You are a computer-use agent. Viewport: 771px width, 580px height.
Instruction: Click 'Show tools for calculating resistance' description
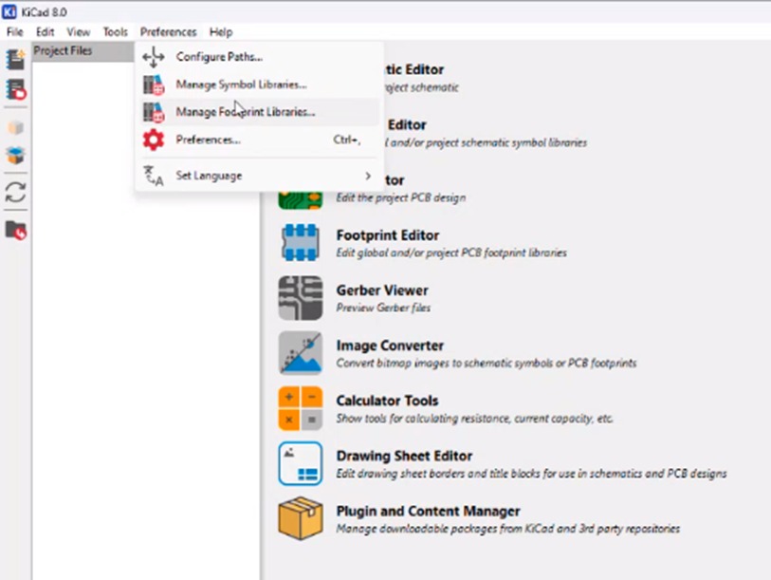474,418
